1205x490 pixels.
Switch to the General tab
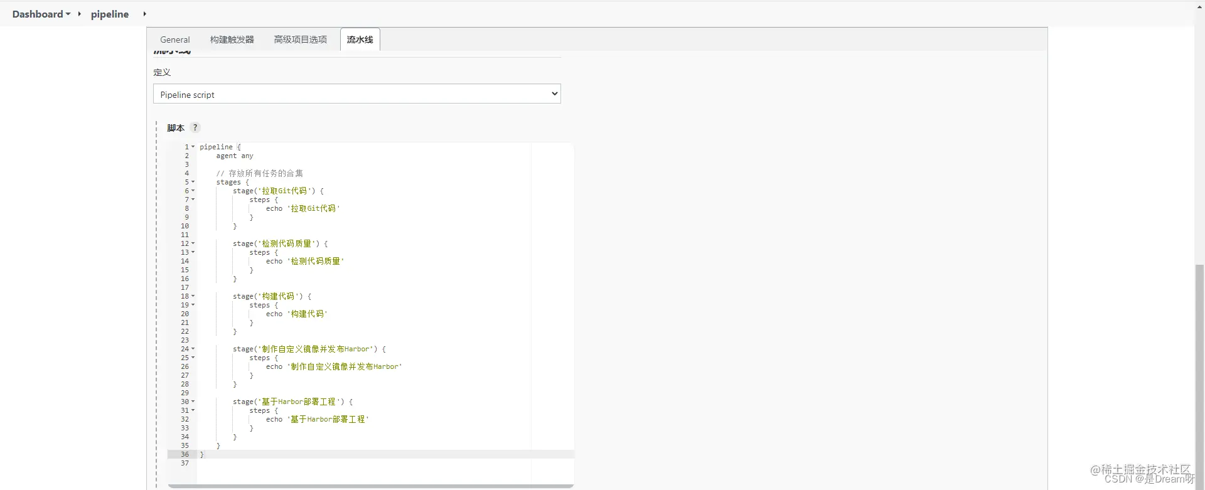click(x=174, y=40)
